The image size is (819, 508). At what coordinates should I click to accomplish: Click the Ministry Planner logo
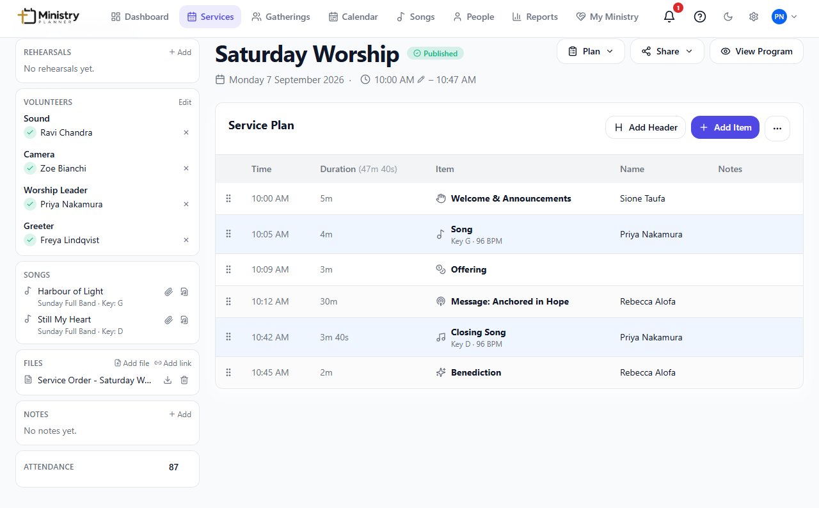(x=49, y=17)
